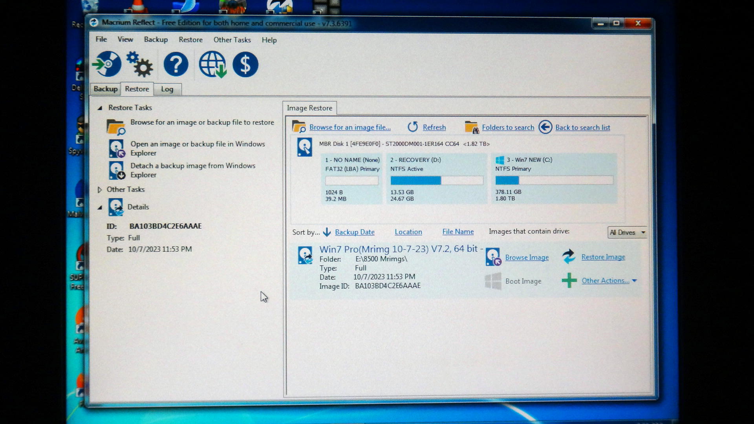Switch to the Restore tab
This screenshot has height=424, width=754.
point(137,89)
